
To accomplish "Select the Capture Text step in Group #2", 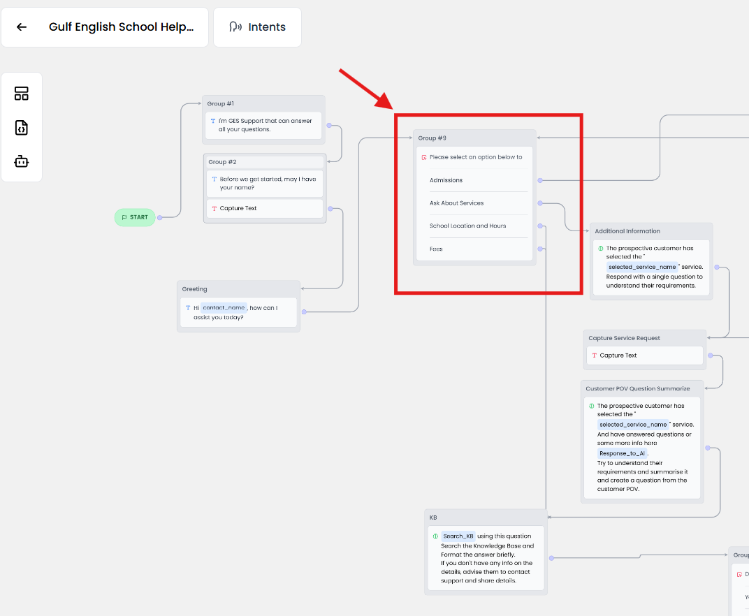I will pos(238,208).
